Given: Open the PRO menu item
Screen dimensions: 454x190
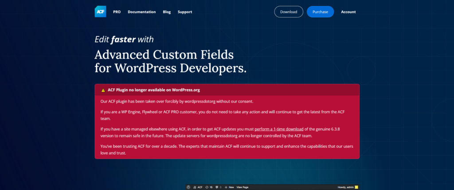Looking at the screenshot, I should tap(117, 12).
